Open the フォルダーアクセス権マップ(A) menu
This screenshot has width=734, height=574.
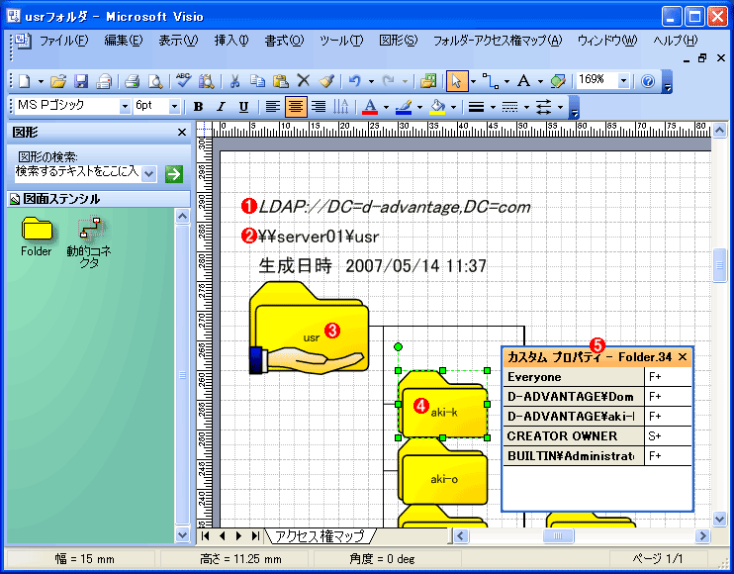point(498,41)
